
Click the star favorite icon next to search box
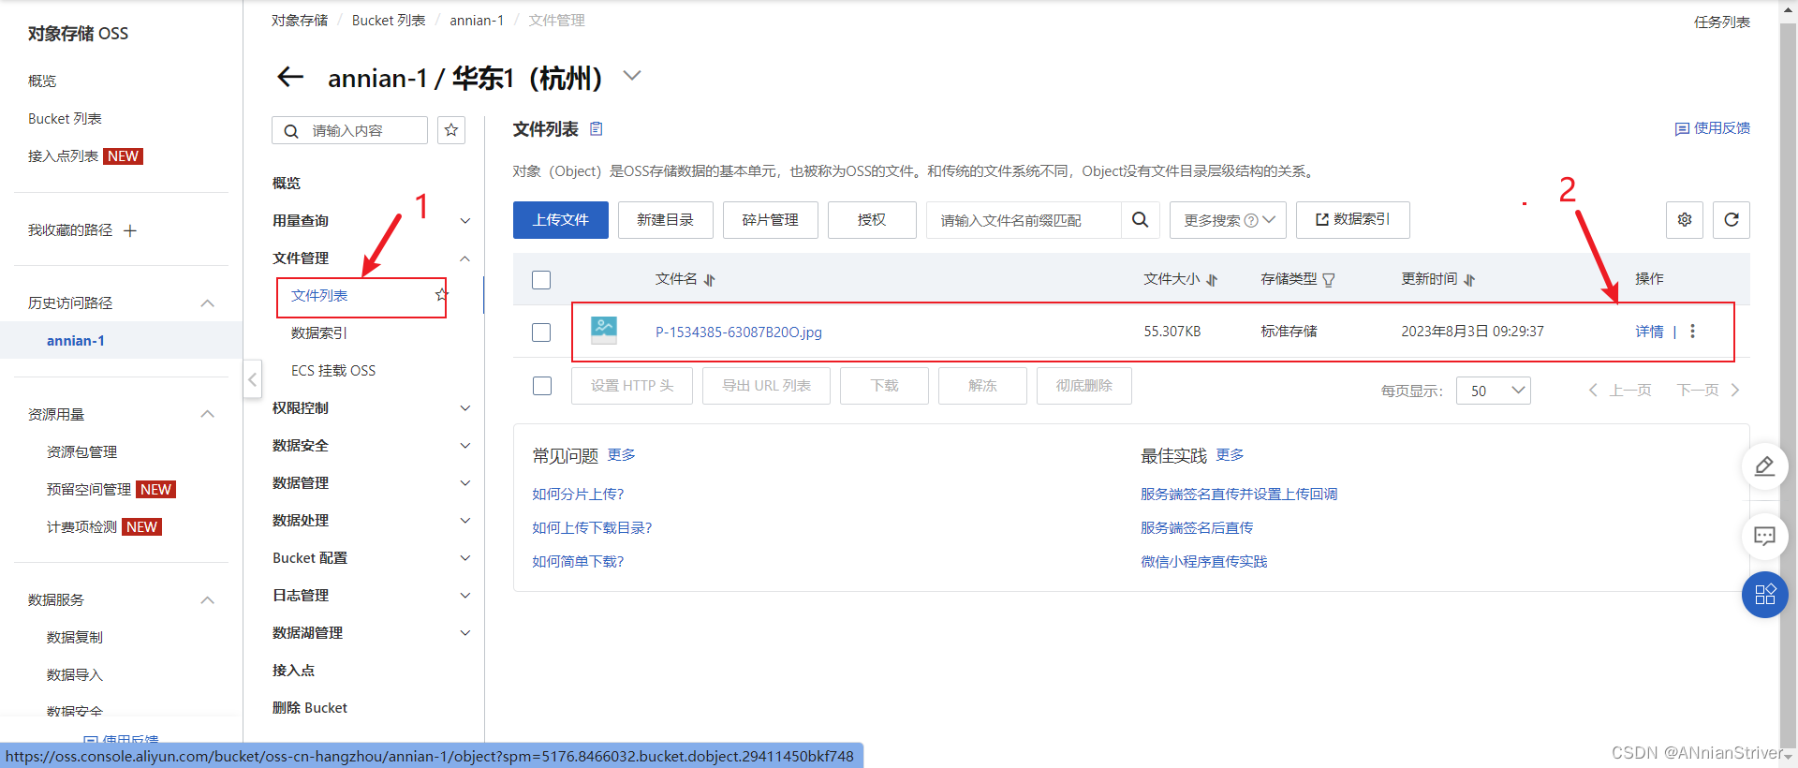(x=451, y=130)
